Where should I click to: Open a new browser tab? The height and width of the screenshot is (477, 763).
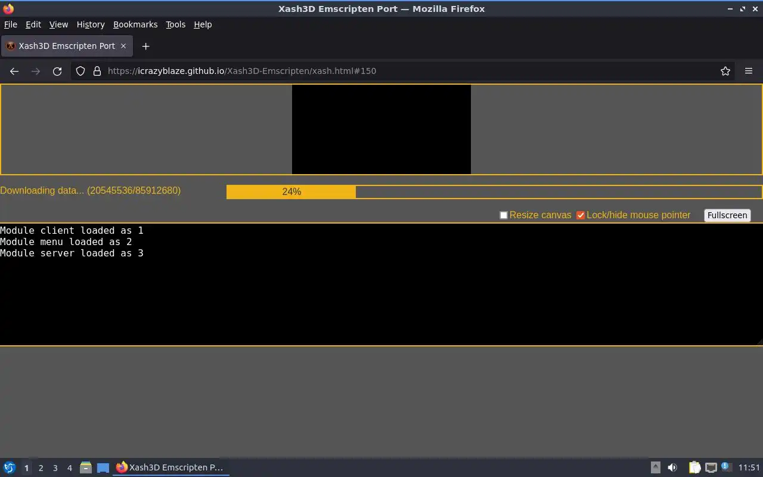[145, 46]
